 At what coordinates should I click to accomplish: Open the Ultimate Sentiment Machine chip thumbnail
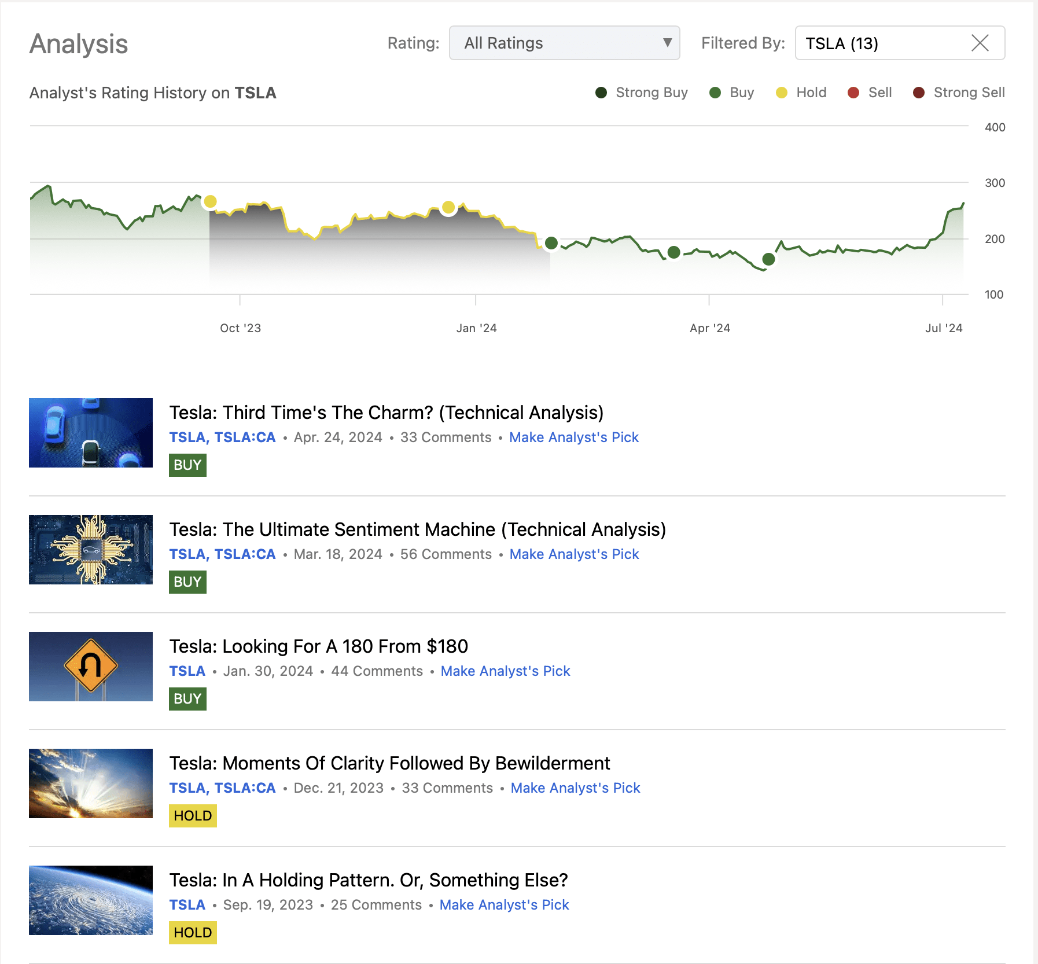tap(91, 550)
